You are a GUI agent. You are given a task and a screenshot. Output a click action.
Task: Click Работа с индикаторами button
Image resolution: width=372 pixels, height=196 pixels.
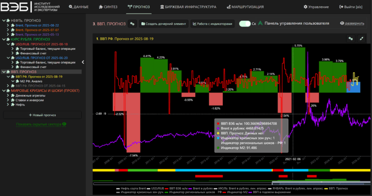point(212,24)
